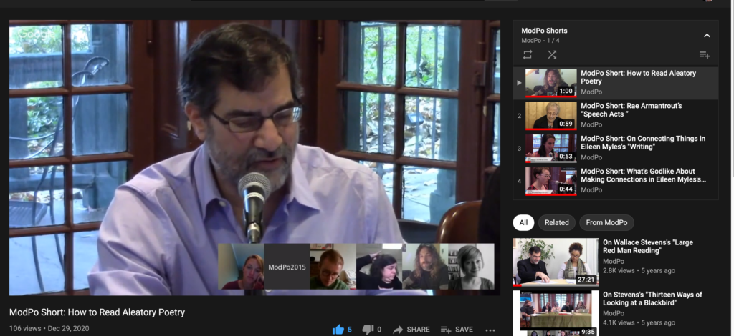Click the like count number 5
734x336 pixels.
point(350,330)
